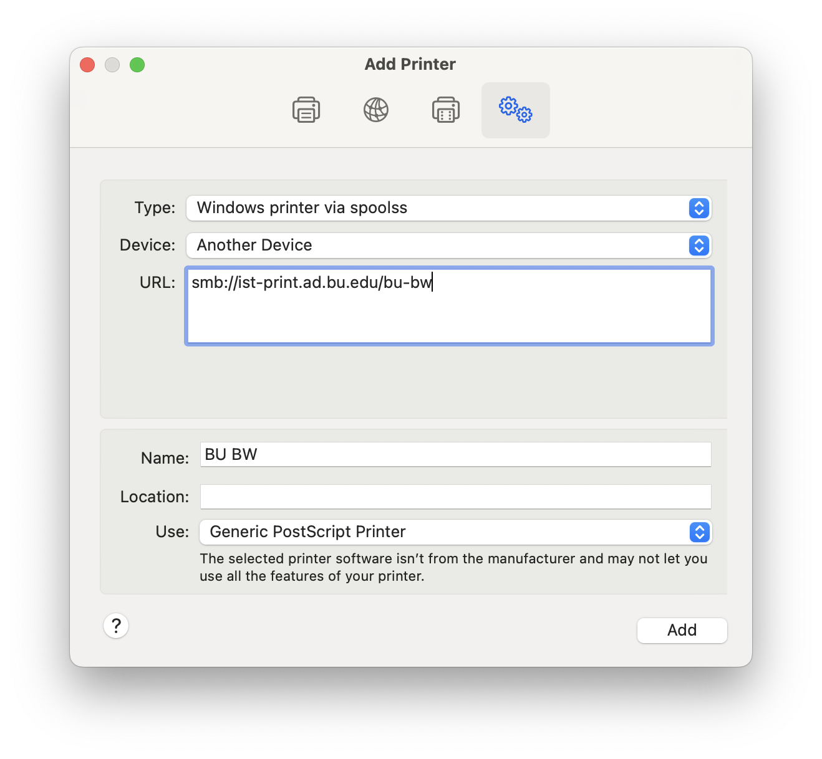The width and height of the screenshot is (822, 759).
Task: Click the chevron icon on the Type dropdown
Action: coord(699,208)
